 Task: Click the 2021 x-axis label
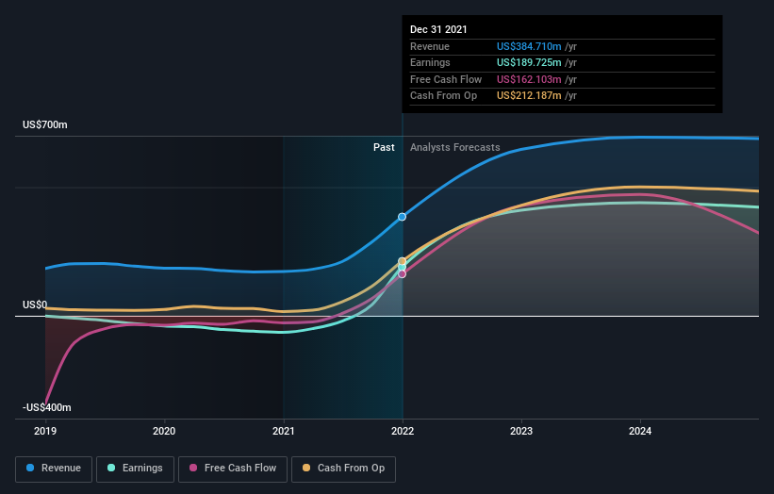284,432
